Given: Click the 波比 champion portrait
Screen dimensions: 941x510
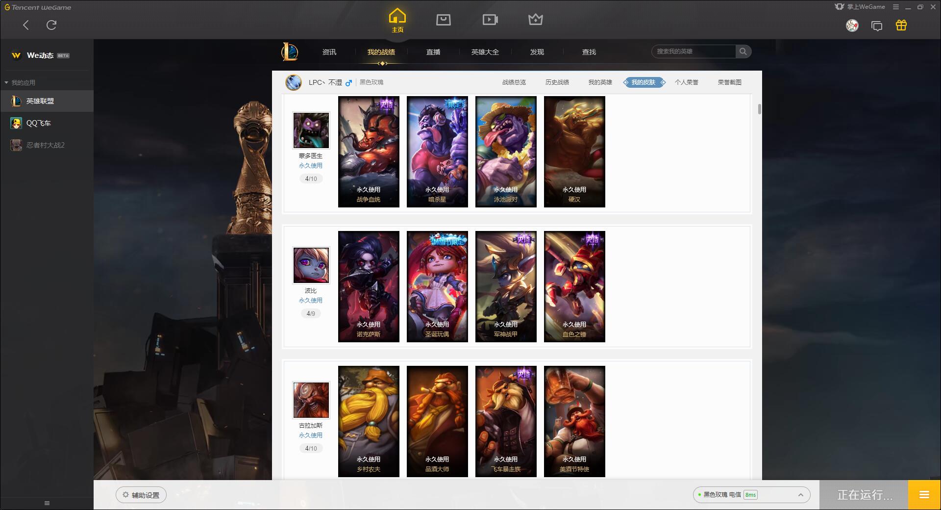Looking at the screenshot, I should [x=311, y=265].
